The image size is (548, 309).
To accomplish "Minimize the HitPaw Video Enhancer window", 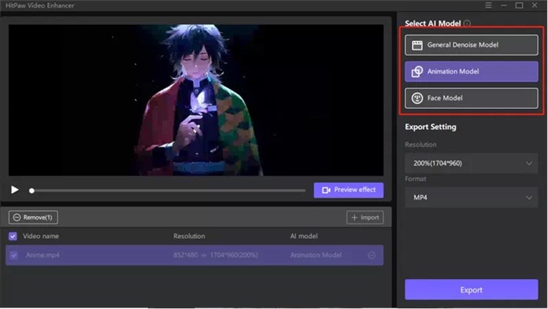I will pyautogui.click(x=504, y=5).
